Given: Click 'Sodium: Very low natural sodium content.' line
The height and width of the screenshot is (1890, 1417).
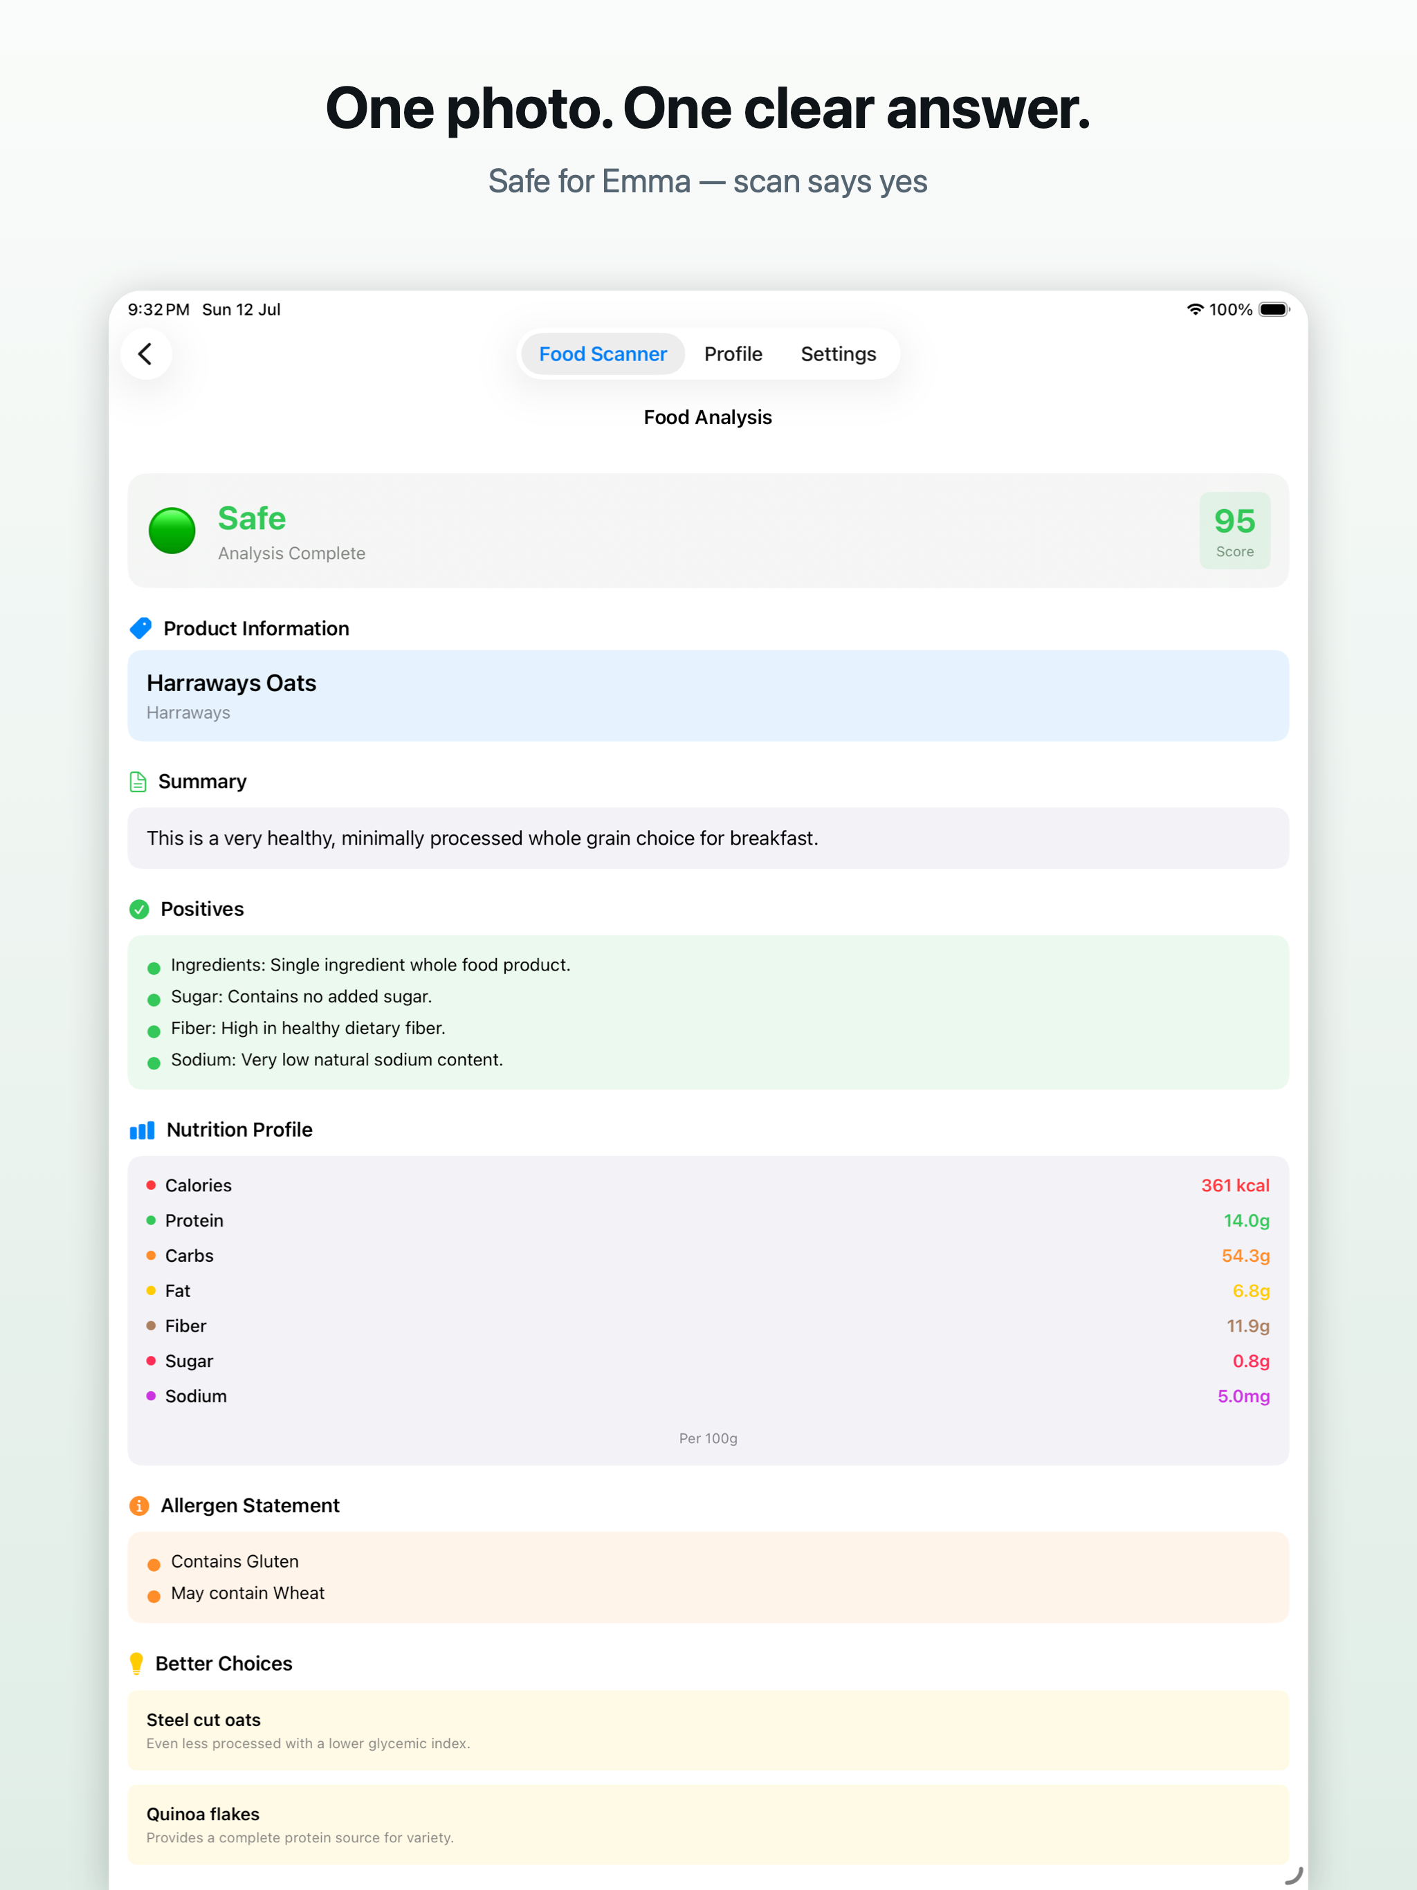Looking at the screenshot, I should (337, 1060).
